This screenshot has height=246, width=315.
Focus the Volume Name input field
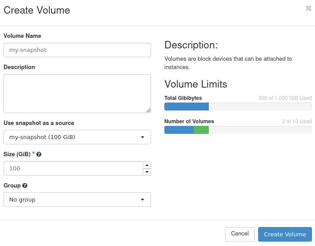click(x=77, y=50)
